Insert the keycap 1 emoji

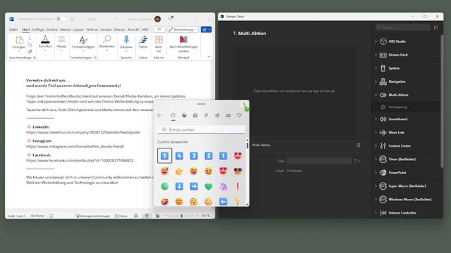[x=223, y=156]
